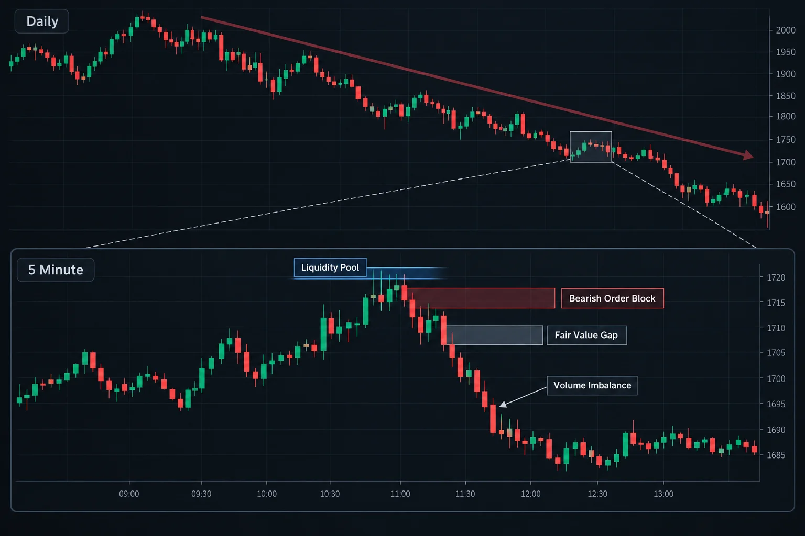Select 1900 on the Daily price axis
Viewport: 805px width, 536px height.
[786, 74]
